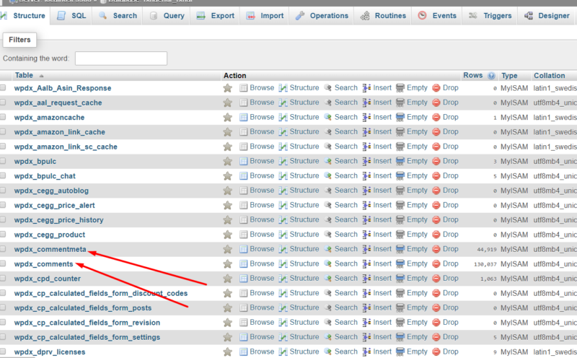Image resolution: width=577 pixels, height=358 pixels.
Task: Open the Triggers tab
Action: (x=490, y=16)
